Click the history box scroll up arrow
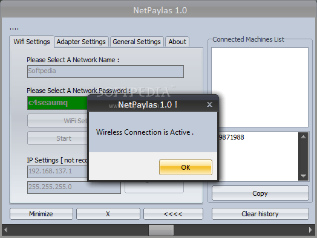 [303, 137]
